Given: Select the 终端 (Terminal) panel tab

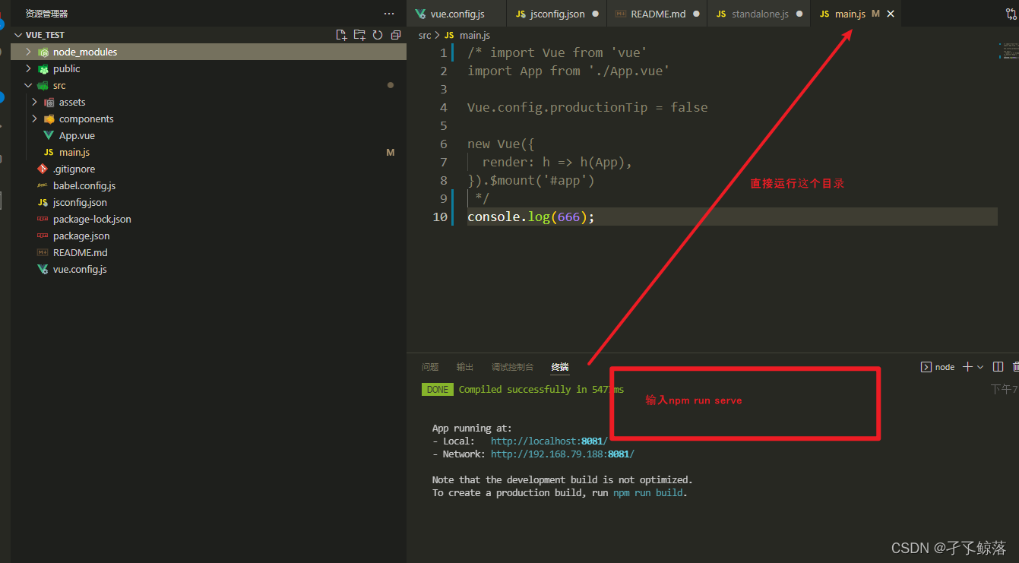Looking at the screenshot, I should [560, 367].
